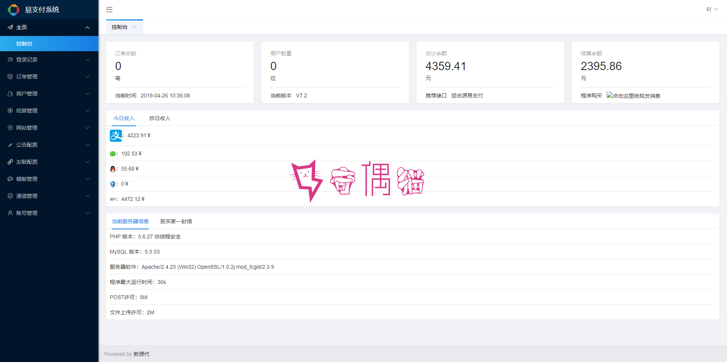This screenshot has width=727, height=362.
Task: Close the 控制台 tab
Action: tap(134, 27)
